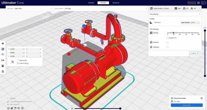
Task: Click the Infill percentage slider handle
Action: pos(173,33)
